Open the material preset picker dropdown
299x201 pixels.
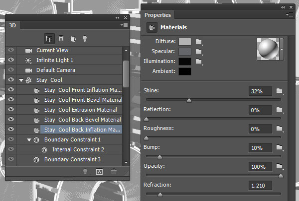282,49
